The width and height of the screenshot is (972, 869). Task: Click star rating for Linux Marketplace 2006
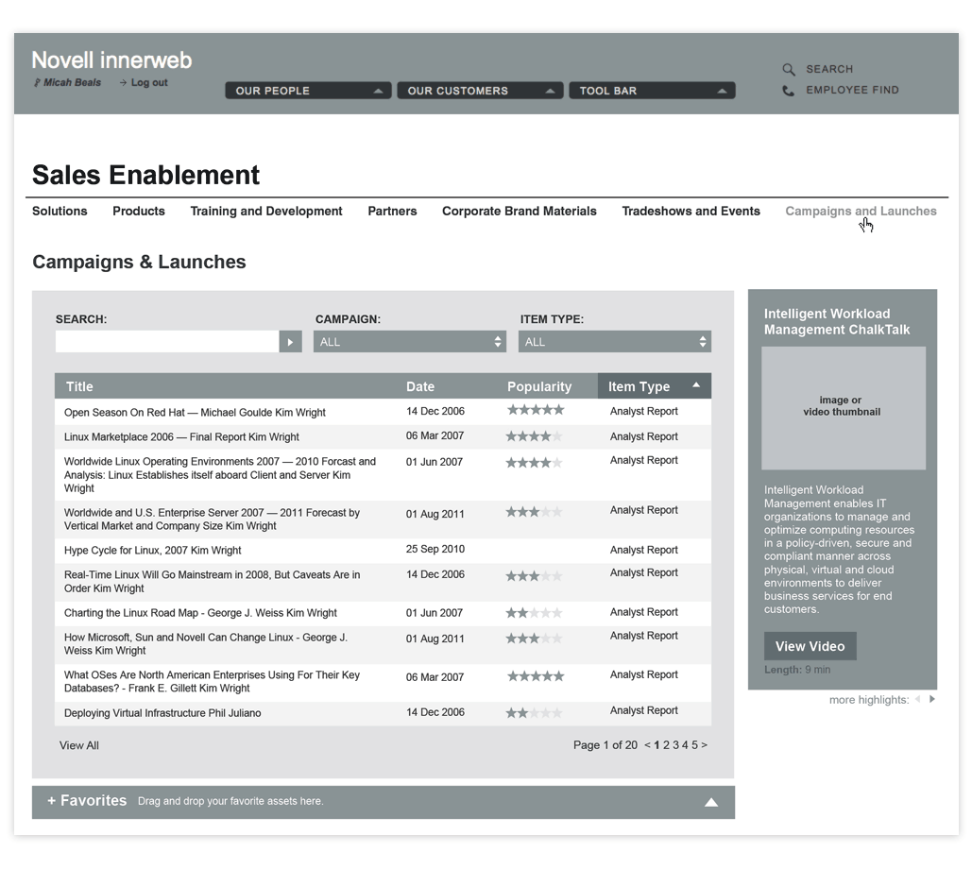[x=535, y=436]
